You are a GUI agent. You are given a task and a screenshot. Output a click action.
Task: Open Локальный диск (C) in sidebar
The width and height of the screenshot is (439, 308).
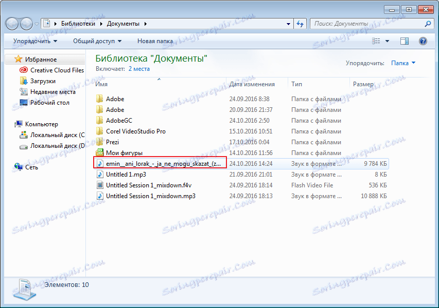58,135
